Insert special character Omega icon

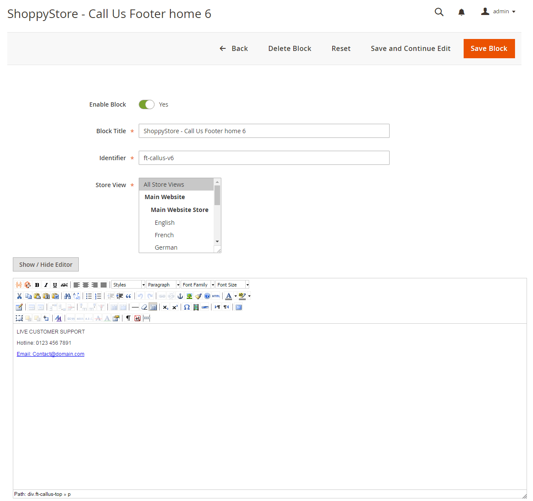point(187,307)
